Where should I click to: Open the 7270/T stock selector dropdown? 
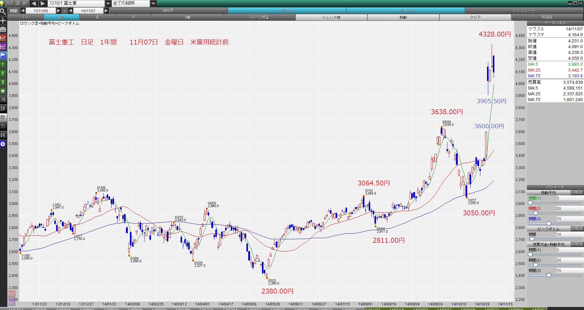point(108,3)
